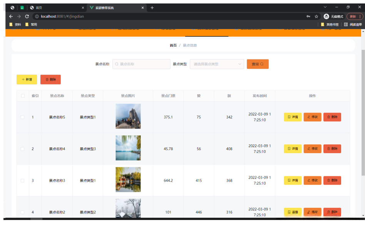The image size is (365, 225).
Task: Open a new browser tab with plus icon
Action: [x=152, y=8]
